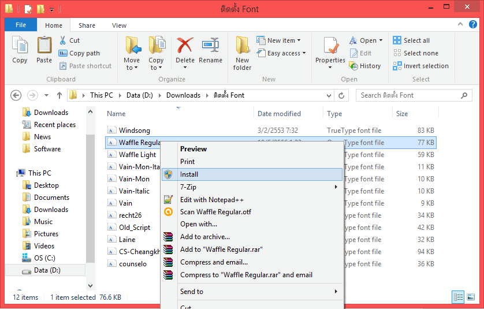The width and height of the screenshot is (484, 309).
Task: Click the Cut scissors icon in ribbon
Action: pyautogui.click(x=62, y=40)
